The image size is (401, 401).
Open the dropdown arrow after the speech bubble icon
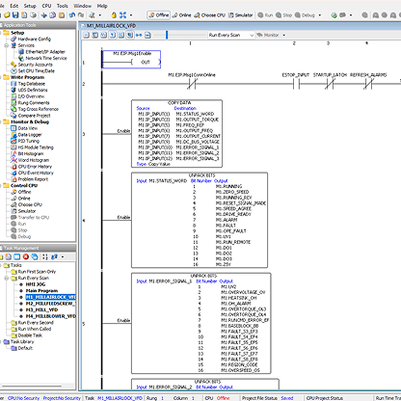click(351, 15)
